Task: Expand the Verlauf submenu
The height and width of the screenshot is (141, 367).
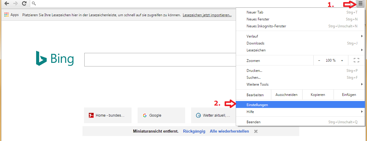Action: 301,36
